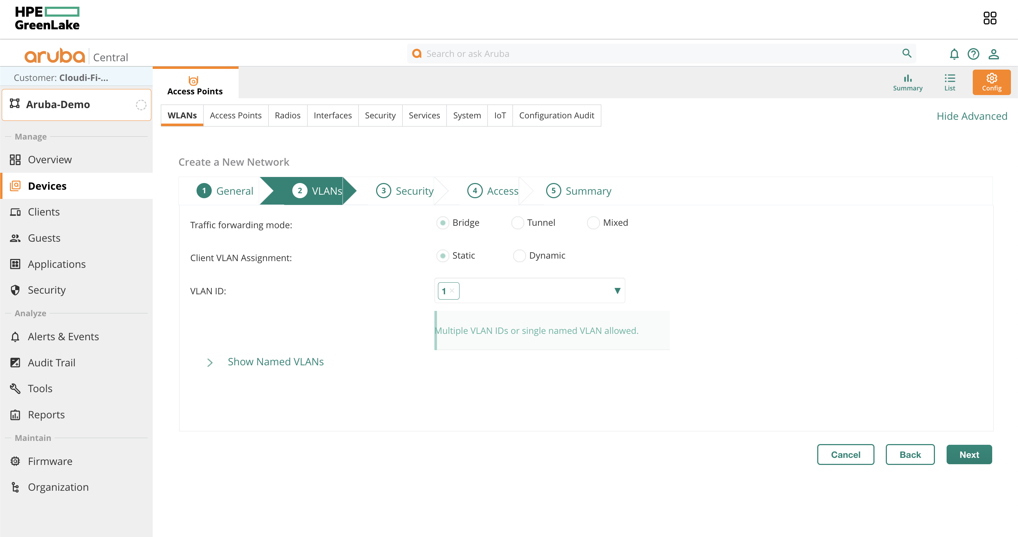The image size is (1018, 537).
Task: Click Hide Advanced link
Action: click(x=972, y=116)
